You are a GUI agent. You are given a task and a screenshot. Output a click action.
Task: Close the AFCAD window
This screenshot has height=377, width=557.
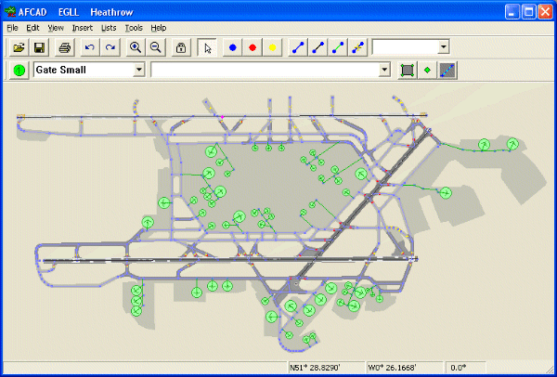[545, 12]
